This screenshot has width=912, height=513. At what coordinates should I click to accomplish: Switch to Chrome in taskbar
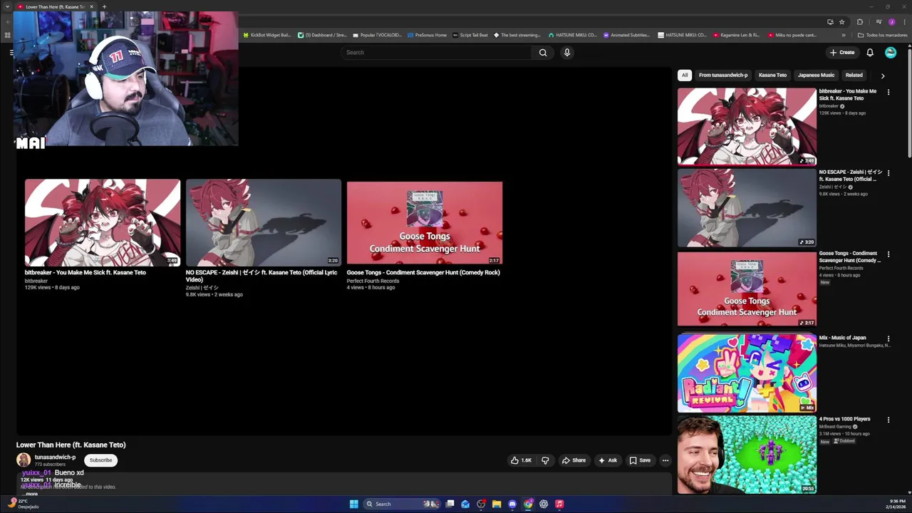(x=528, y=504)
